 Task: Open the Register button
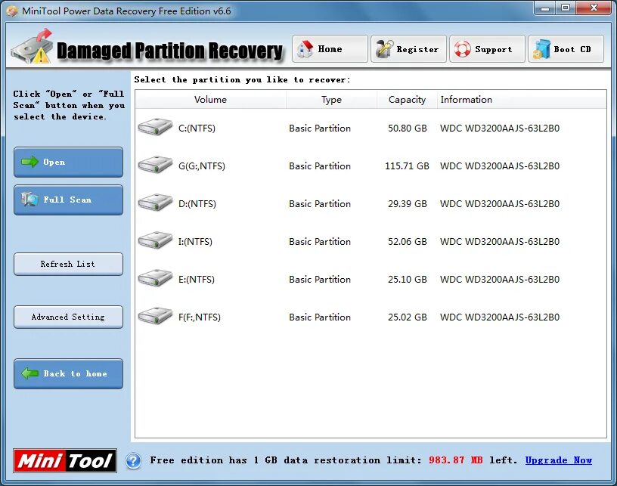tap(408, 49)
